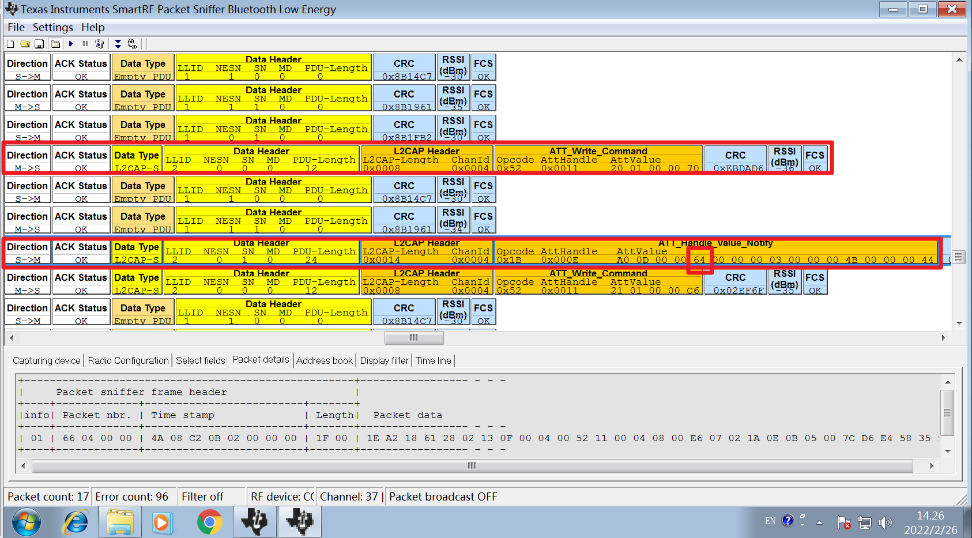The height and width of the screenshot is (538, 972).
Task: Toggle the pressed grey folder toolbar button
Action: click(55, 44)
